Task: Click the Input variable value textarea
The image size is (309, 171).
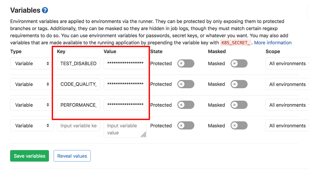Action: [125, 129]
